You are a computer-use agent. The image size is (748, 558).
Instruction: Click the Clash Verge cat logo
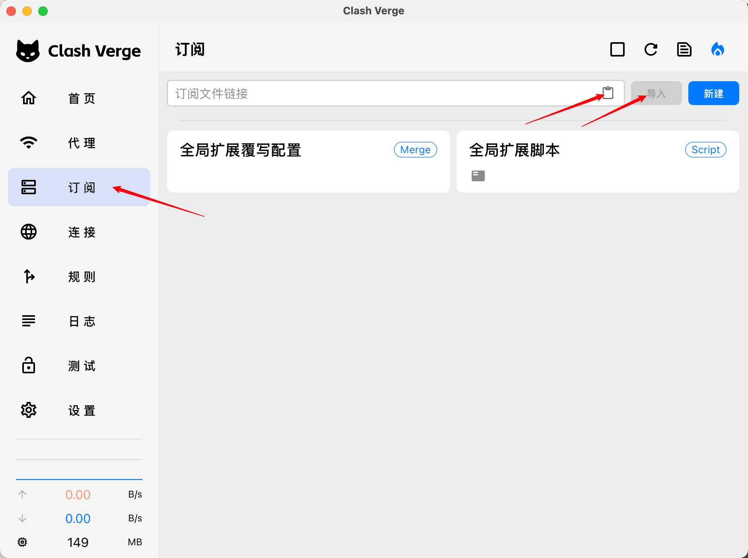pyautogui.click(x=28, y=51)
